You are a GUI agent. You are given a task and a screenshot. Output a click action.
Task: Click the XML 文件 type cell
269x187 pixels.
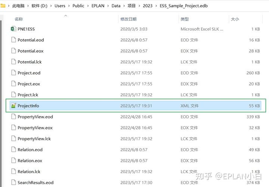[189, 106]
